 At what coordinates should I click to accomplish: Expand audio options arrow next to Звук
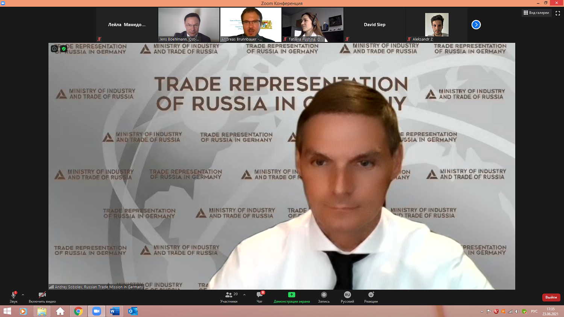(x=23, y=295)
